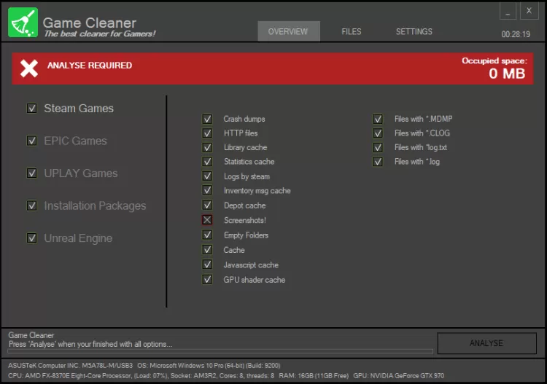Disable GPU shader cache cleaning

207,280
